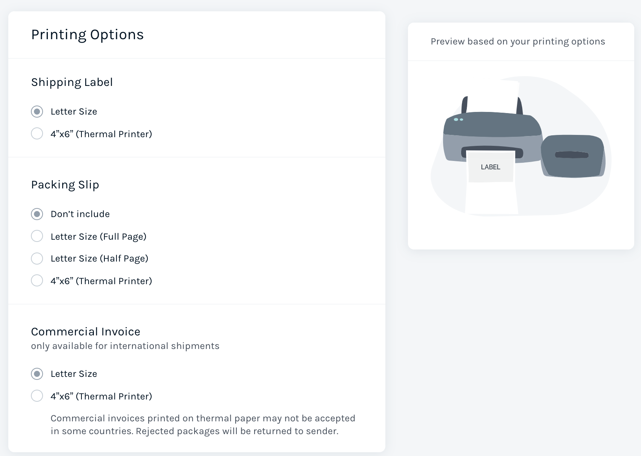Click the Packing Slip section title

[65, 185]
